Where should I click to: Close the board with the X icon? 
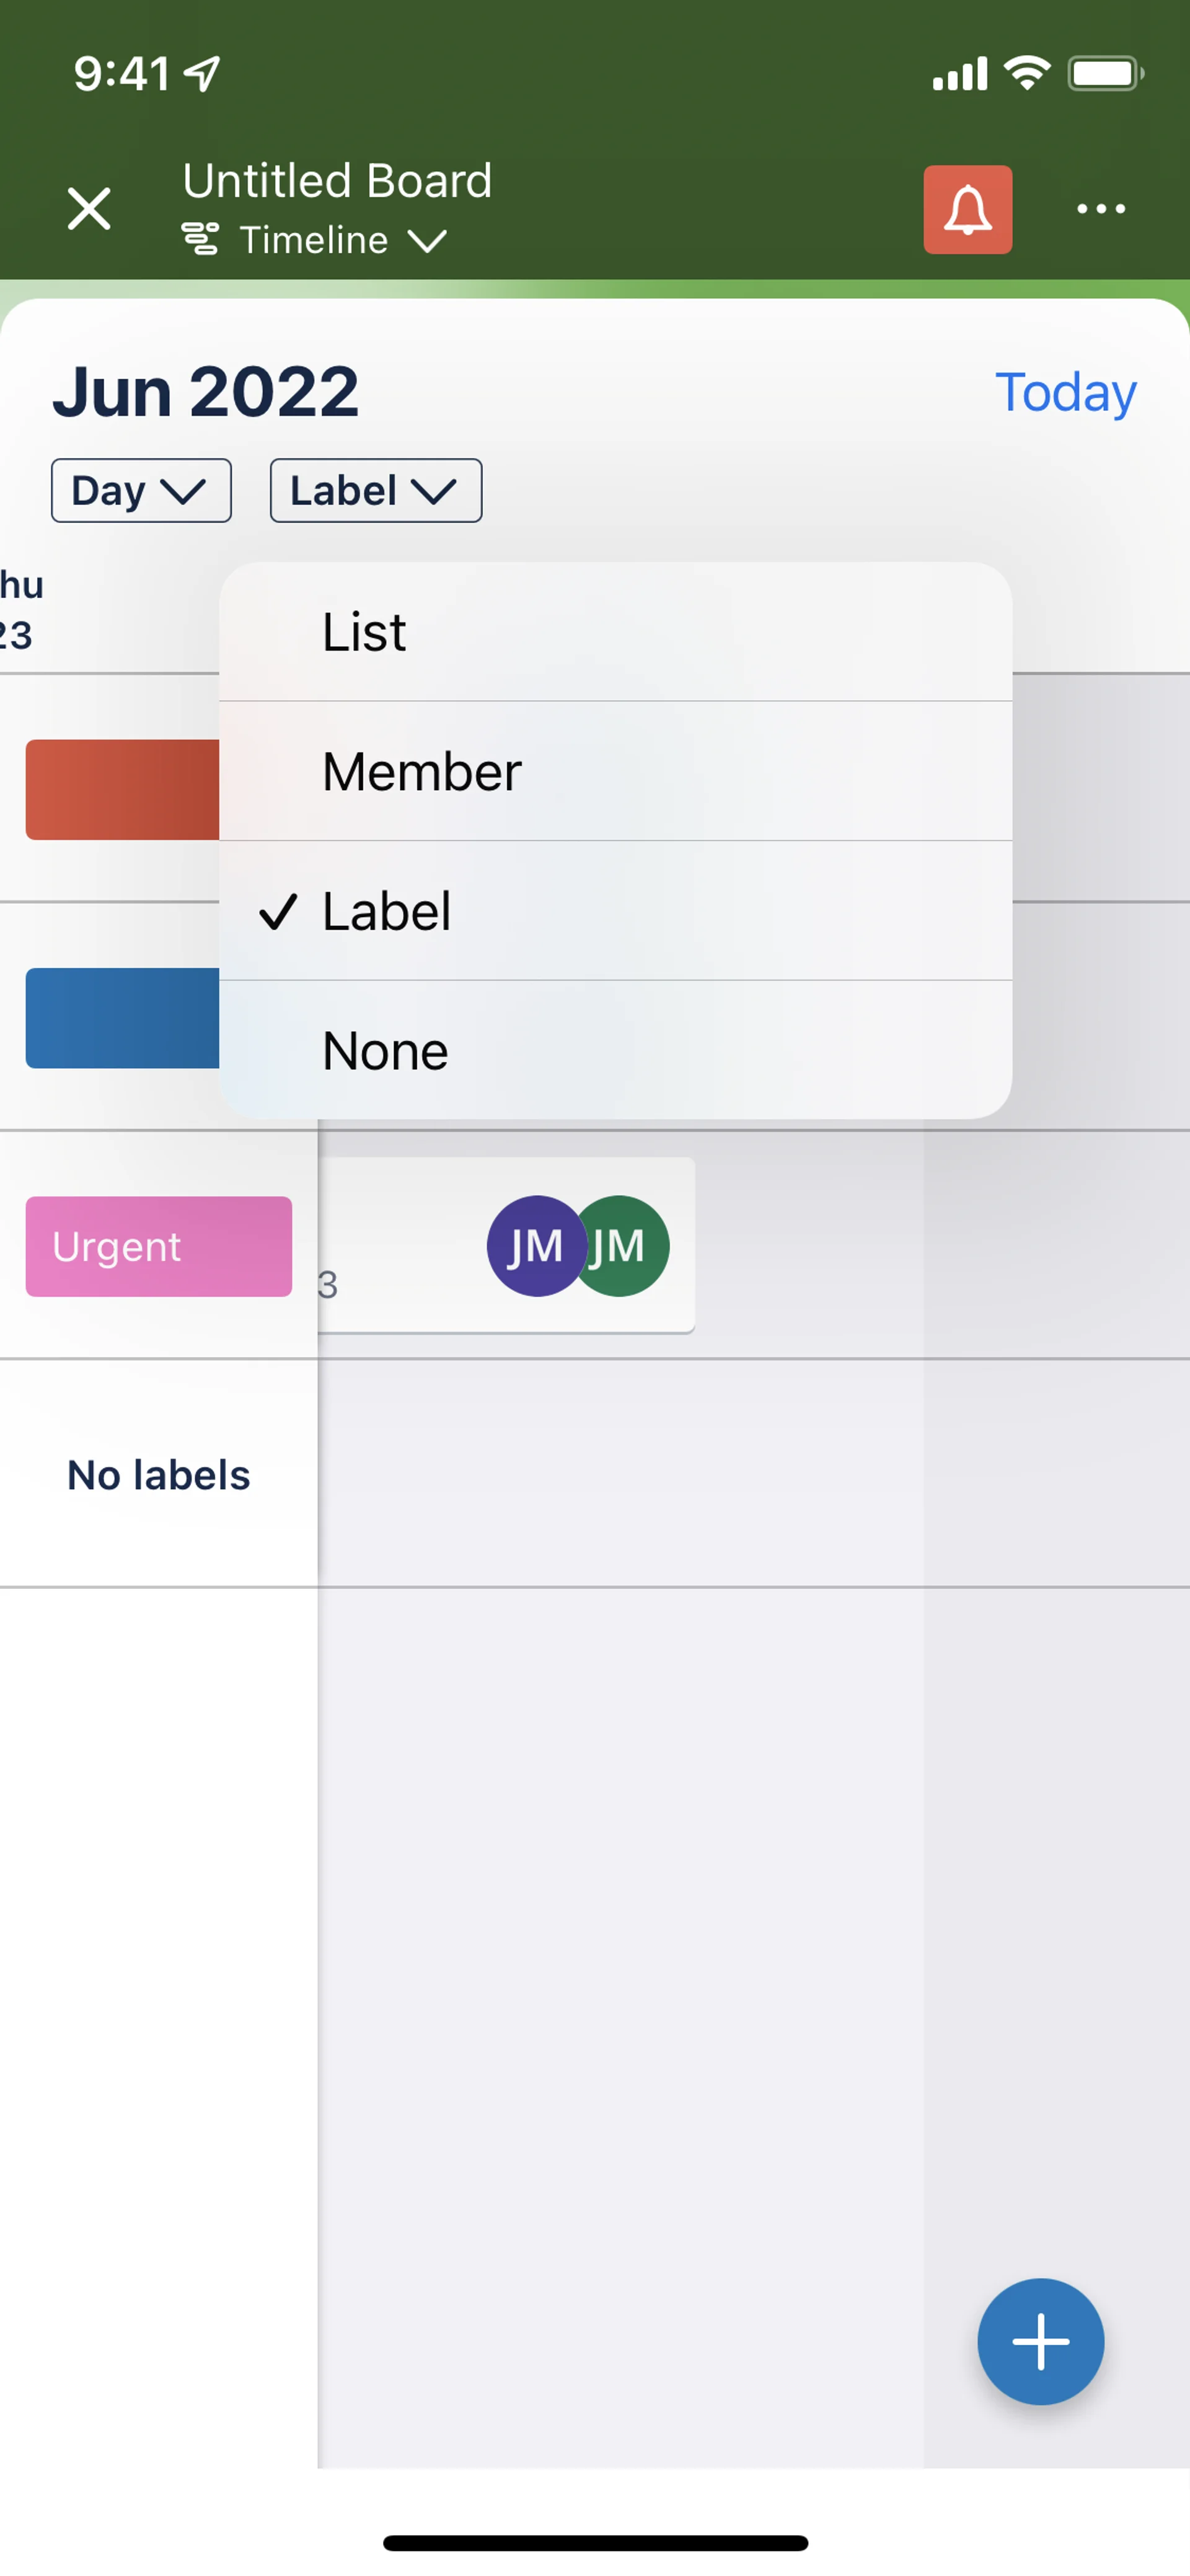coord(89,209)
